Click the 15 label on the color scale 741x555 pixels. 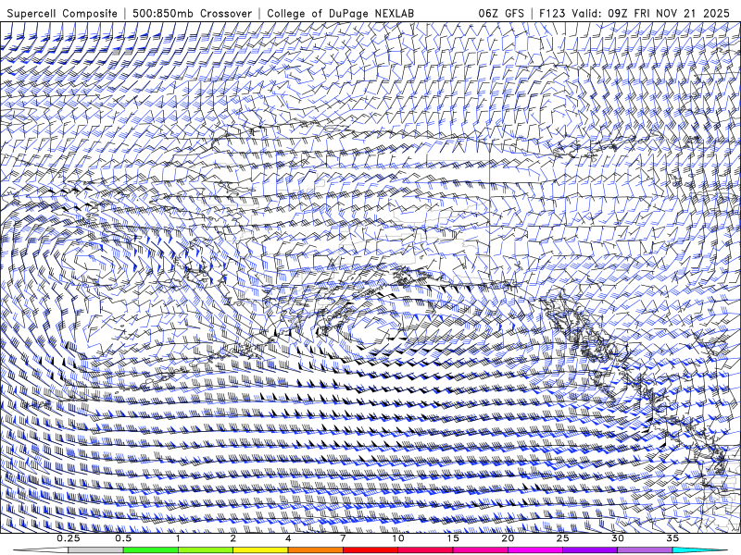[x=453, y=538]
